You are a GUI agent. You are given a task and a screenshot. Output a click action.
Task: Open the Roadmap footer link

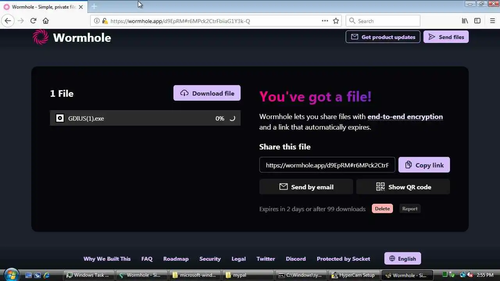tap(176, 258)
